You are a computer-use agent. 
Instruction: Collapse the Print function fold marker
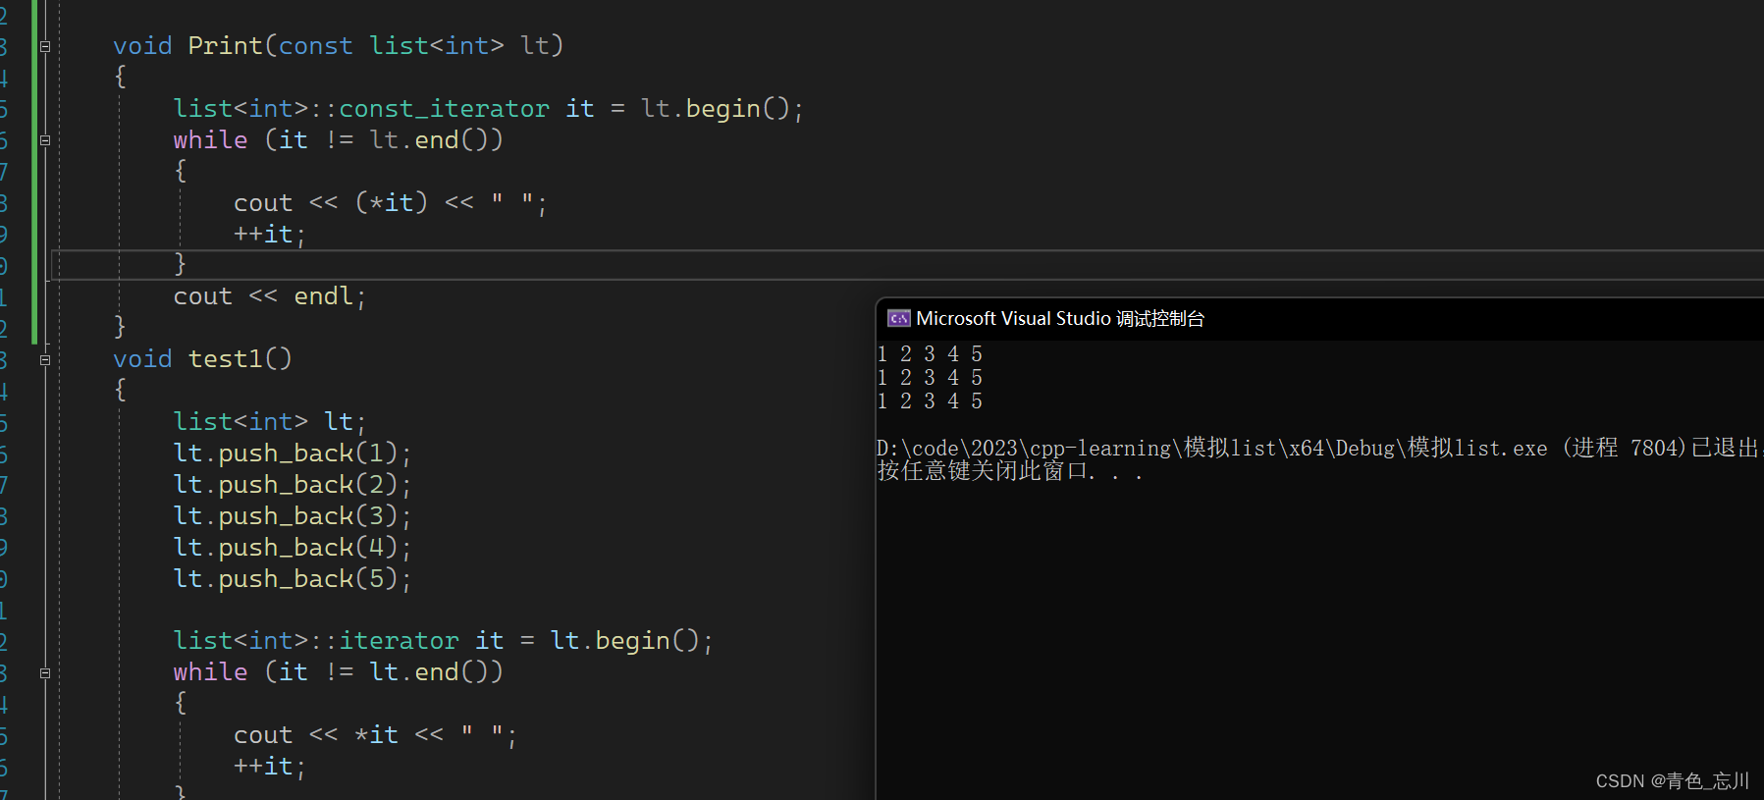tap(45, 46)
